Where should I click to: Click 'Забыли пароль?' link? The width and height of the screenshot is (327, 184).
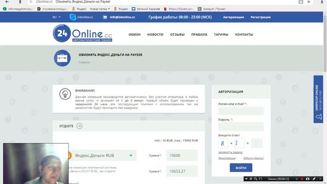pyautogui.click(x=253, y=158)
